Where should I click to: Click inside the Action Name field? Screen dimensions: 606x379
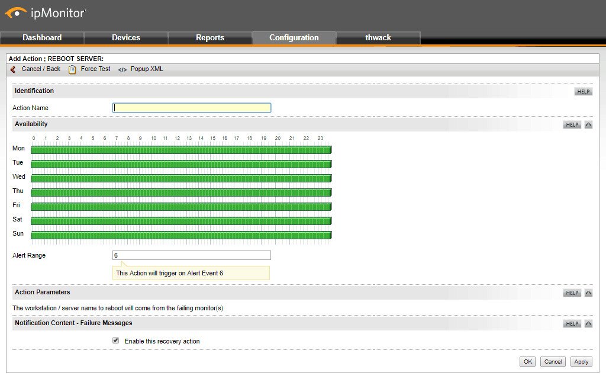tap(191, 107)
